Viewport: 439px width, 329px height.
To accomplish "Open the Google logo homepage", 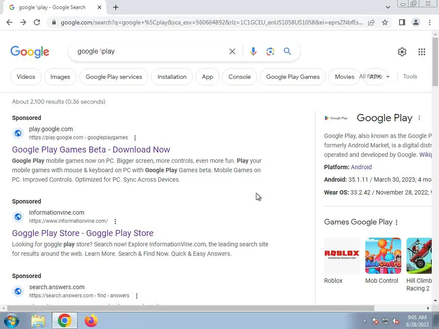I will tap(30, 52).
